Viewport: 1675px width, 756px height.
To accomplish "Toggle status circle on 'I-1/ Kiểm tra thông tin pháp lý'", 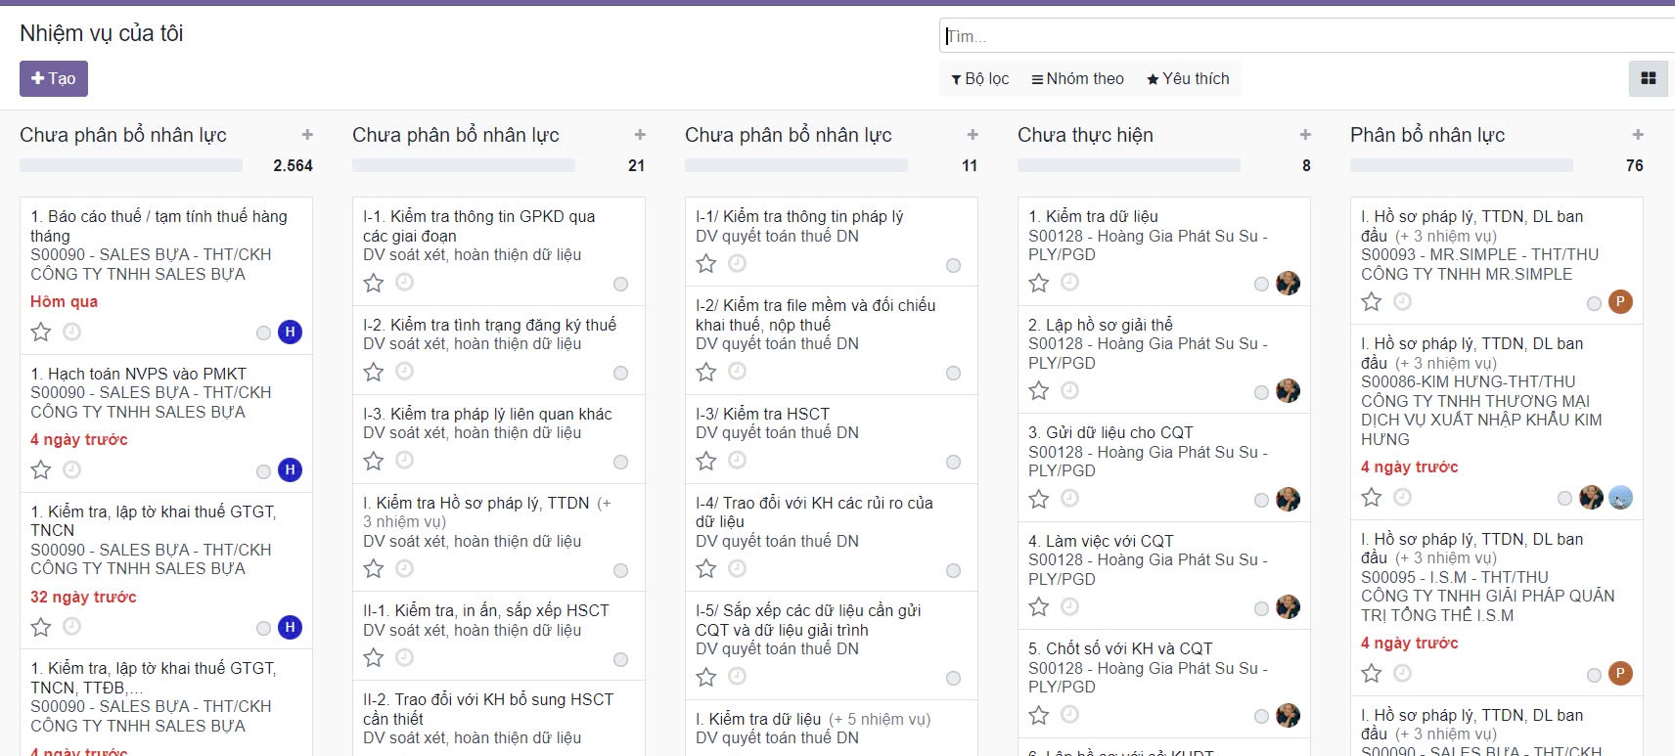I will click(x=953, y=266).
